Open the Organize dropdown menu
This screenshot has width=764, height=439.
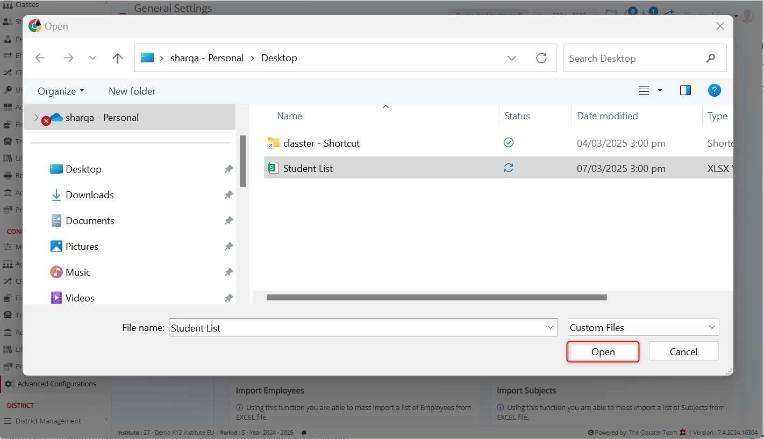click(x=61, y=91)
